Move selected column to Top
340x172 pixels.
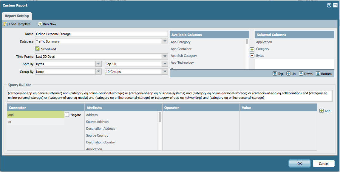click(278, 74)
